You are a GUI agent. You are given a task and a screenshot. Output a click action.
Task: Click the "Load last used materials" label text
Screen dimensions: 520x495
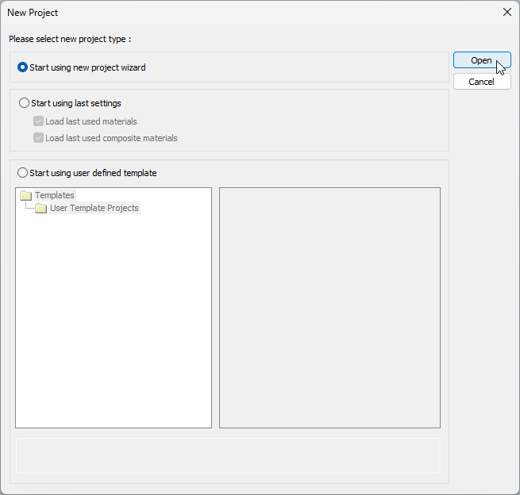click(x=91, y=121)
